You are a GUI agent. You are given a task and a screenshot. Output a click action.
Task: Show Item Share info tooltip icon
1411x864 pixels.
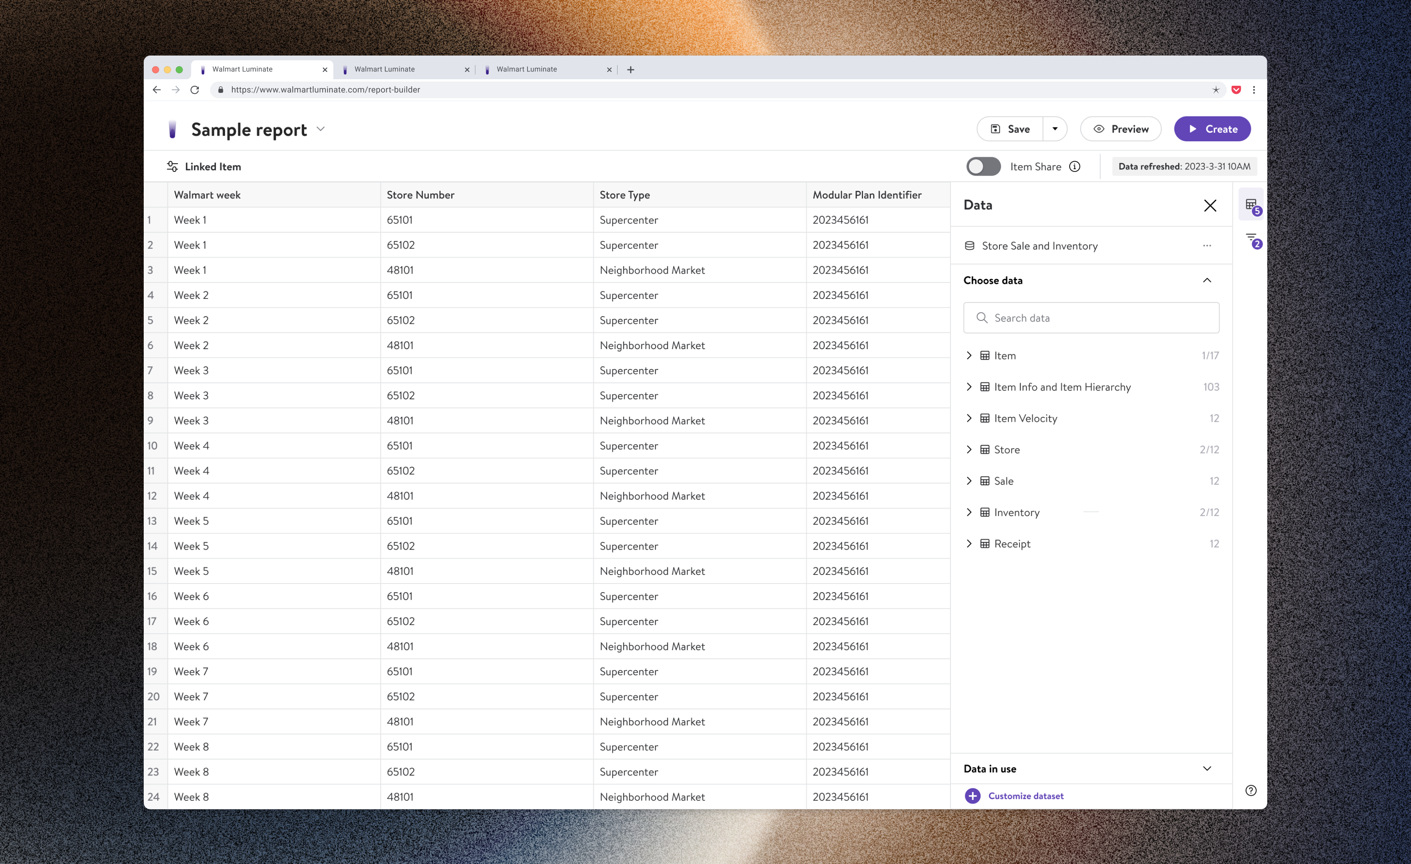1075,167
